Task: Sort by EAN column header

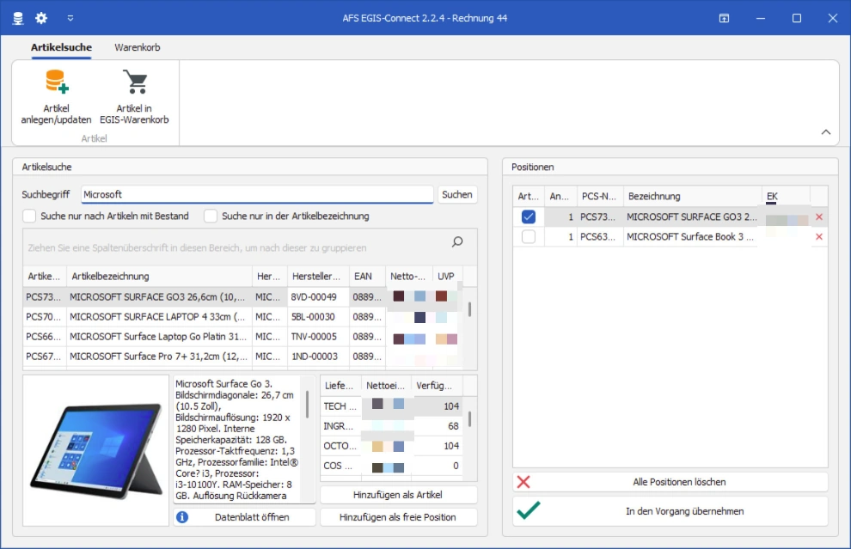Action: pos(367,276)
